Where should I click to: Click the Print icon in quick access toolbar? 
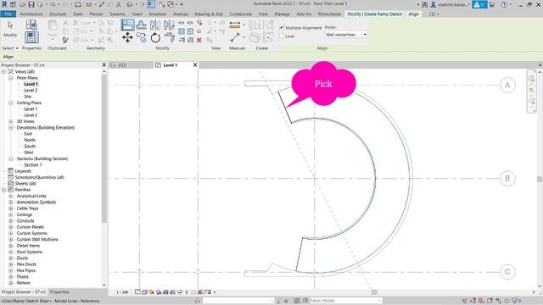pyautogui.click(x=78, y=4)
